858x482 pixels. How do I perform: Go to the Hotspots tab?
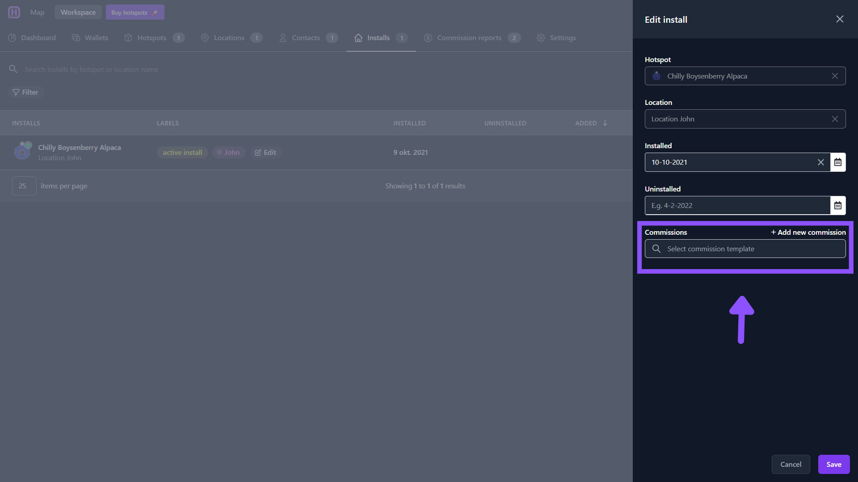point(154,38)
